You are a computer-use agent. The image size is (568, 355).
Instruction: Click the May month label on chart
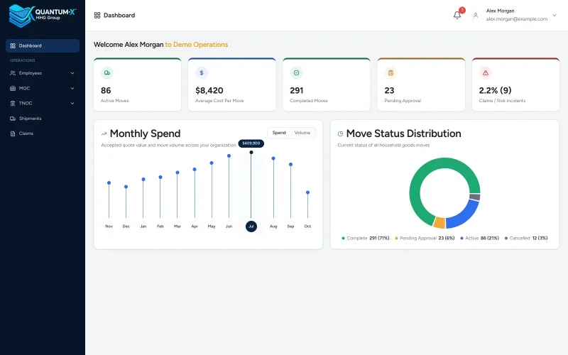212,226
